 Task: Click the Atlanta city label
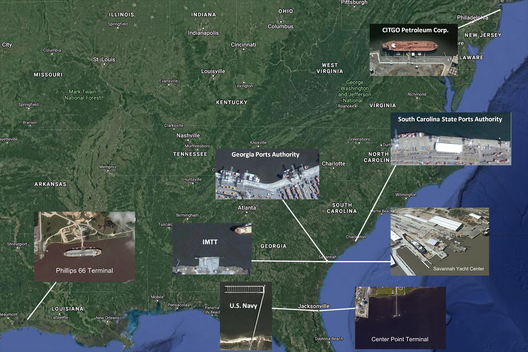(247, 208)
